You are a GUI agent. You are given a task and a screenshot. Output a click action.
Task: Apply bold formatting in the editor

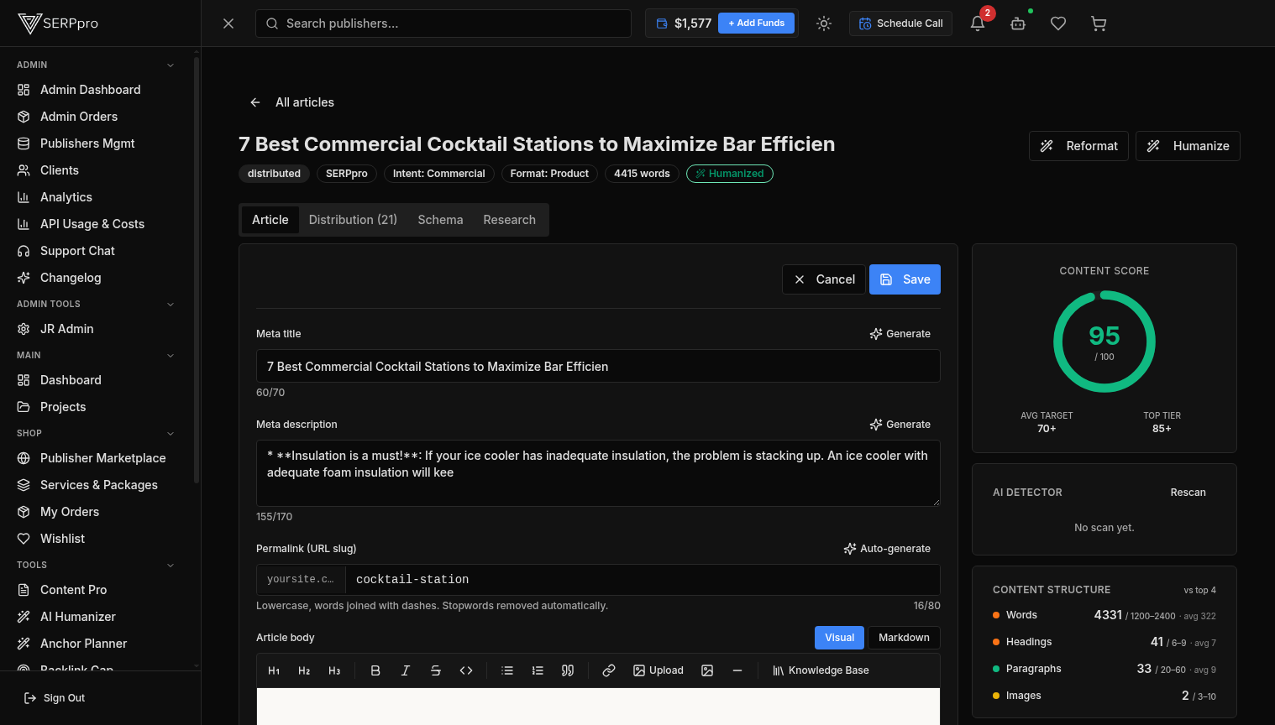[x=375, y=670]
